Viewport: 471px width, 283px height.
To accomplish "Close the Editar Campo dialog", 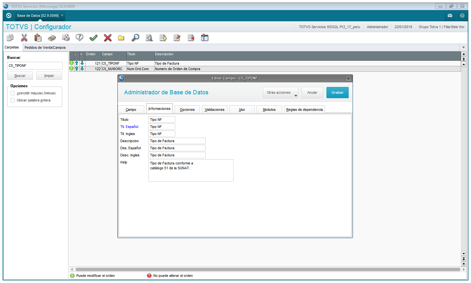I will pyautogui.click(x=348, y=79).
